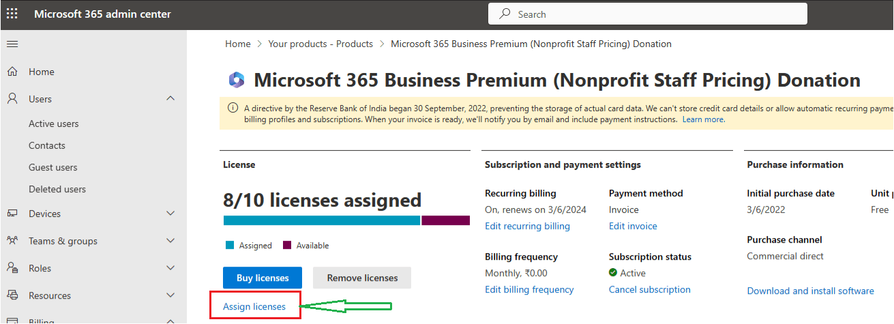Screen dimensions: 894x324
Task: Click Learn more link in banner
Action: tap(703, 119)
